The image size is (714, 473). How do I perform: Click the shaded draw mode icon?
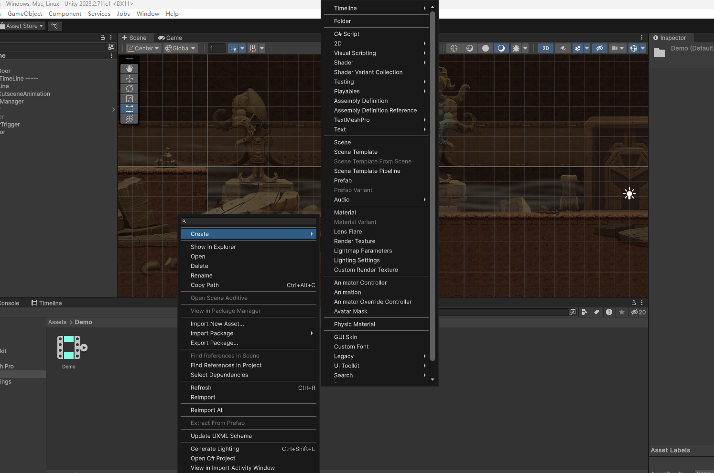[501, 48]
